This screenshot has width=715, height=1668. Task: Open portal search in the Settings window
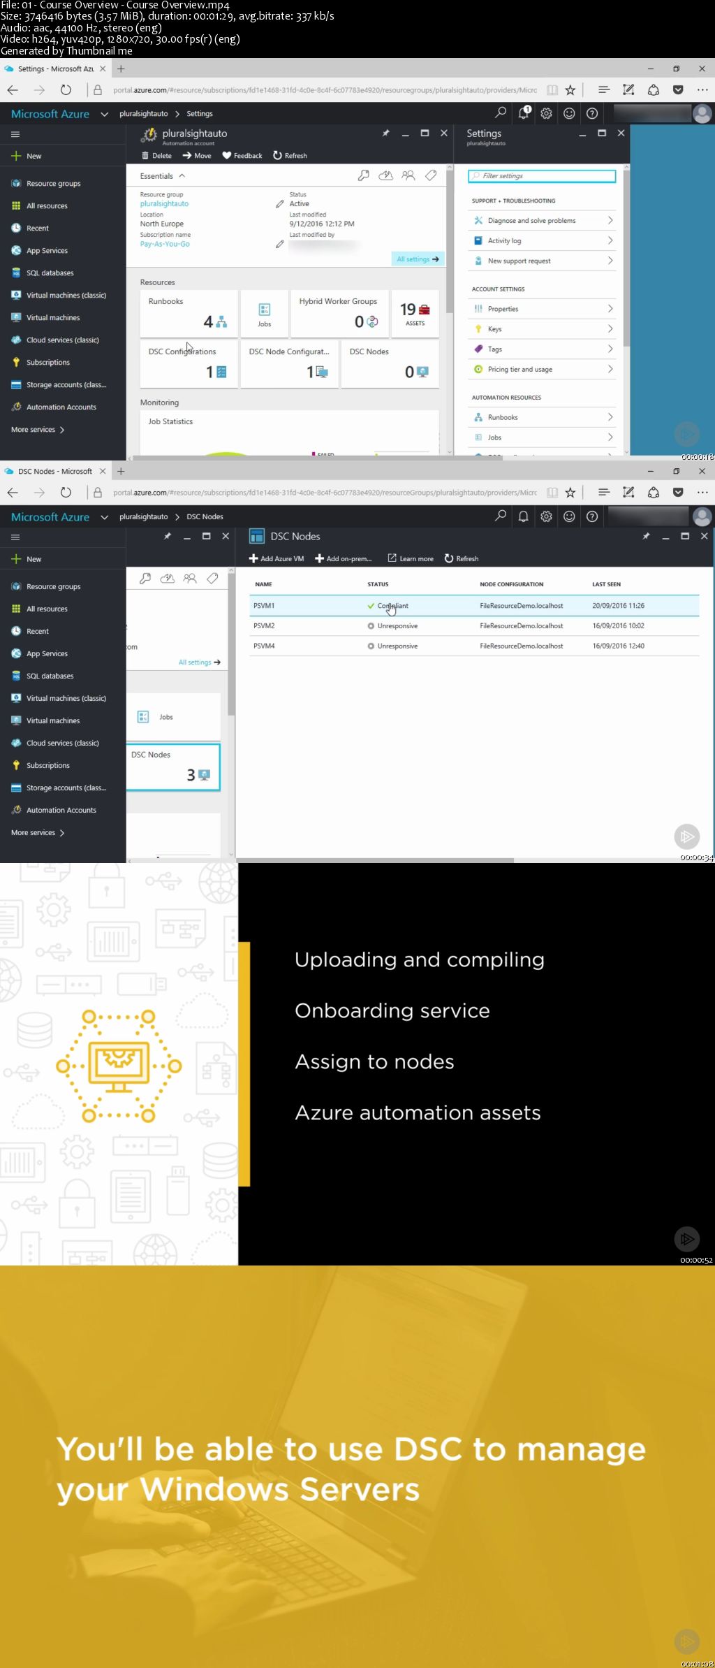coord(501,113)
